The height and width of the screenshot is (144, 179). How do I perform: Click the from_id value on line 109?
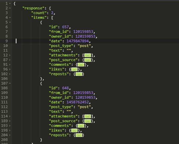(83, 93)
